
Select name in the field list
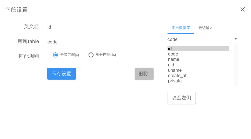pos(198,59)
